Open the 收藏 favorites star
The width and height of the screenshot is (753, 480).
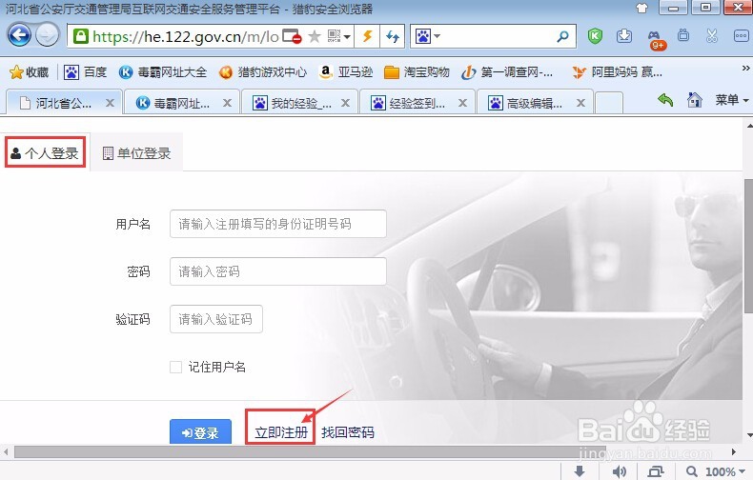pyautogui.click(x=30, y=72)
